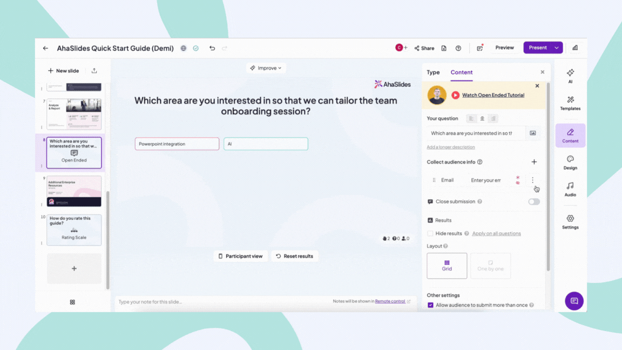
Task: Open the Settings panel
Action: [x=570, y=222]
